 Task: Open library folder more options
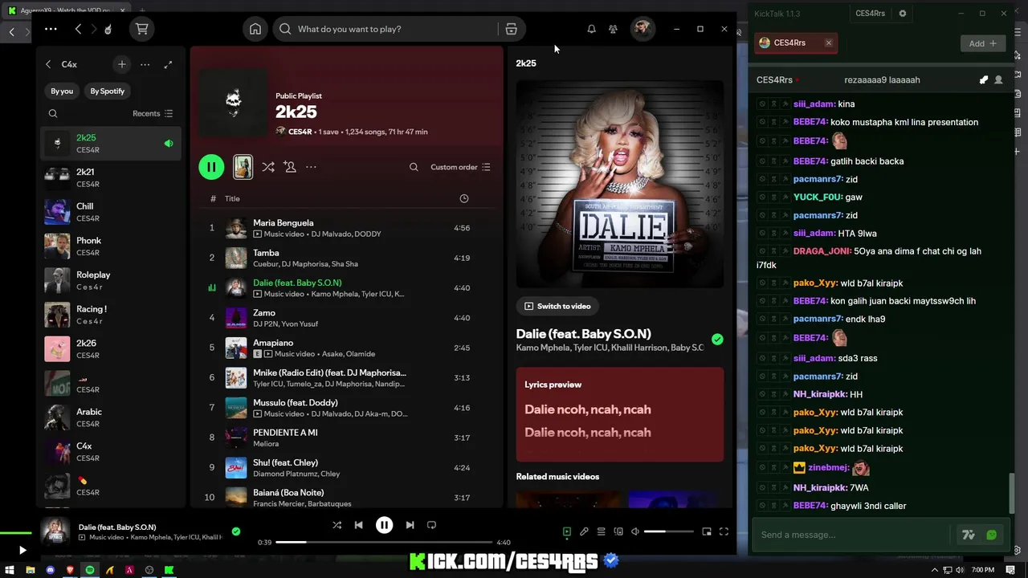pyautogui.click(x=145, y=64)
